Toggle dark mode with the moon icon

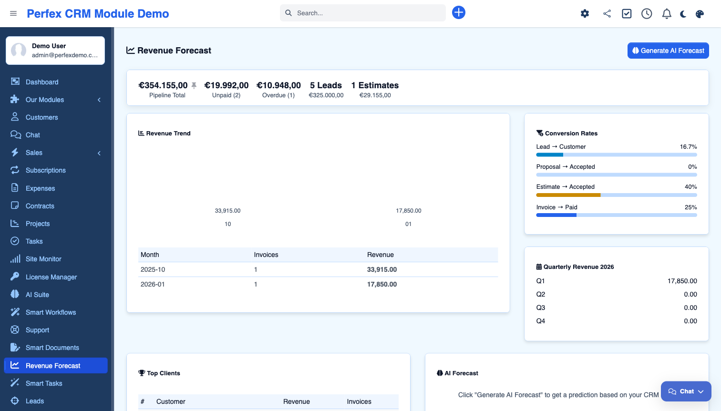(683, 14)
